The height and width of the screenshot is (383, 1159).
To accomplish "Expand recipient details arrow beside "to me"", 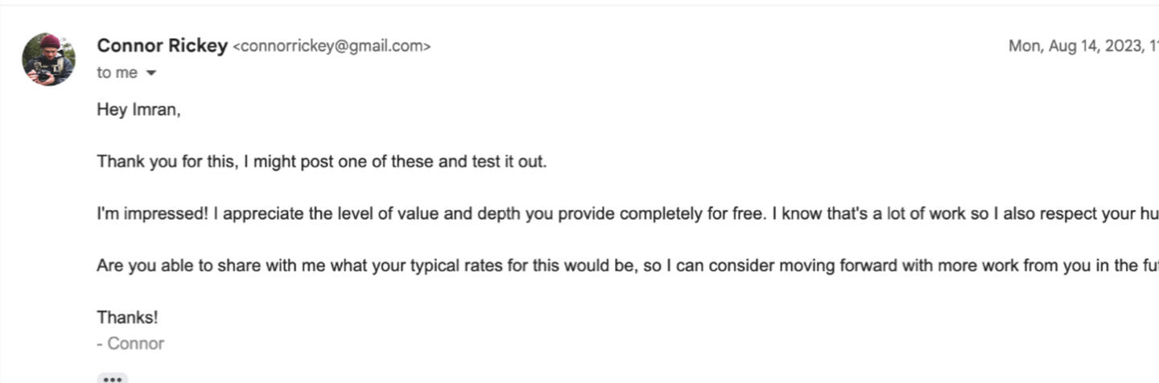I will (x=151, y=73).
